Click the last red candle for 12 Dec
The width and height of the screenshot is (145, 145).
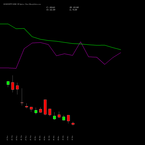(x=73, y=124)
